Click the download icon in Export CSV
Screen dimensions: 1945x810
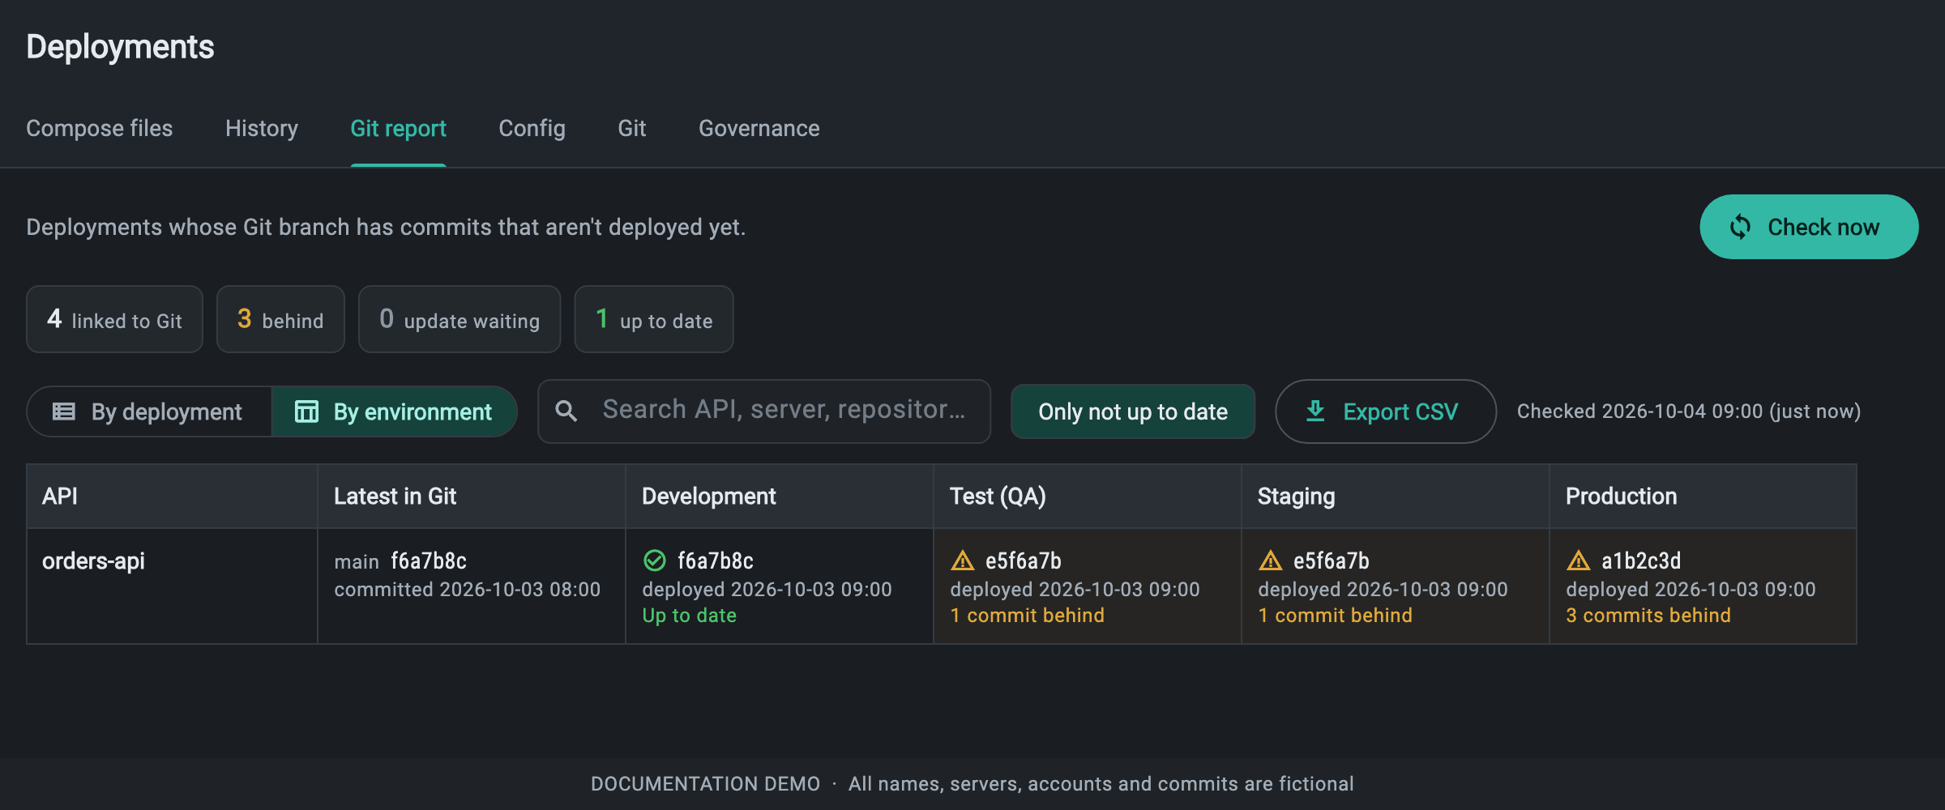[x=1315, y=411]
